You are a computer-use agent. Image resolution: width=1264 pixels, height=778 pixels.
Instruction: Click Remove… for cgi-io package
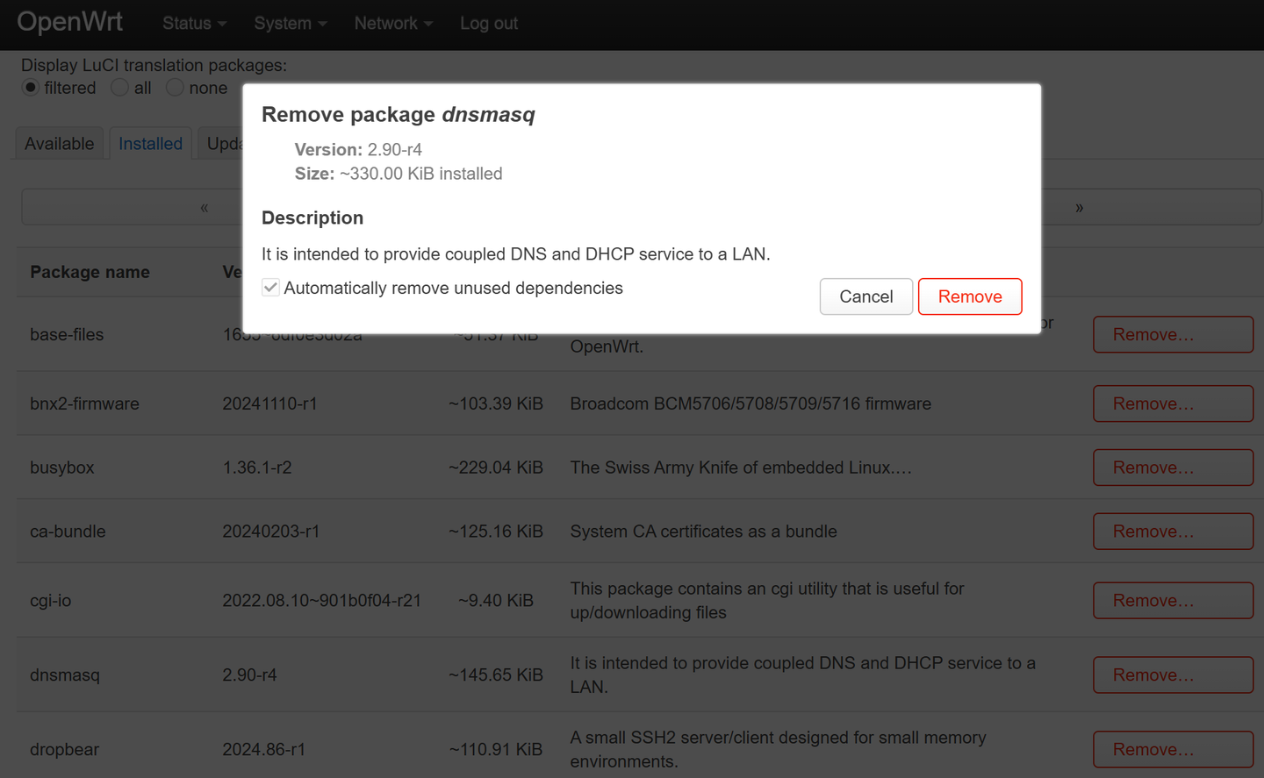1173,601
